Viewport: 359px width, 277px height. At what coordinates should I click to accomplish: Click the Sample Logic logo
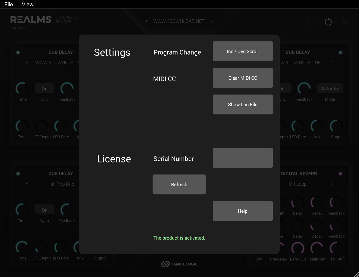point(179,264)
